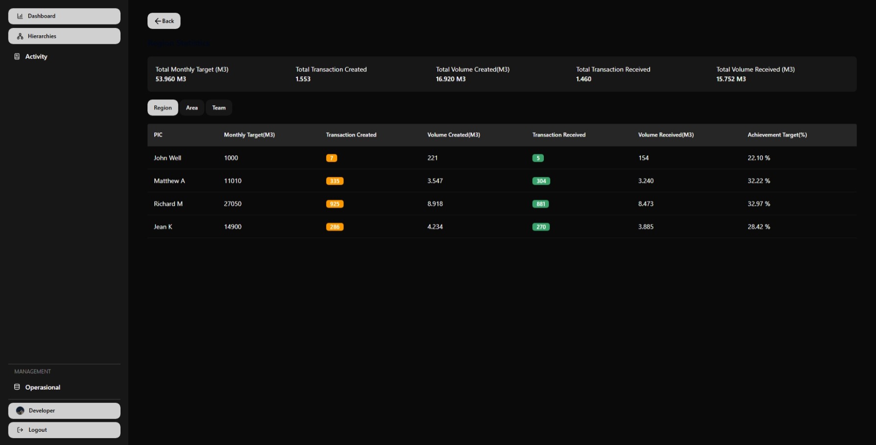
Task: Click the Achievement Target(%) column header
Action: [x=777, y=135]
